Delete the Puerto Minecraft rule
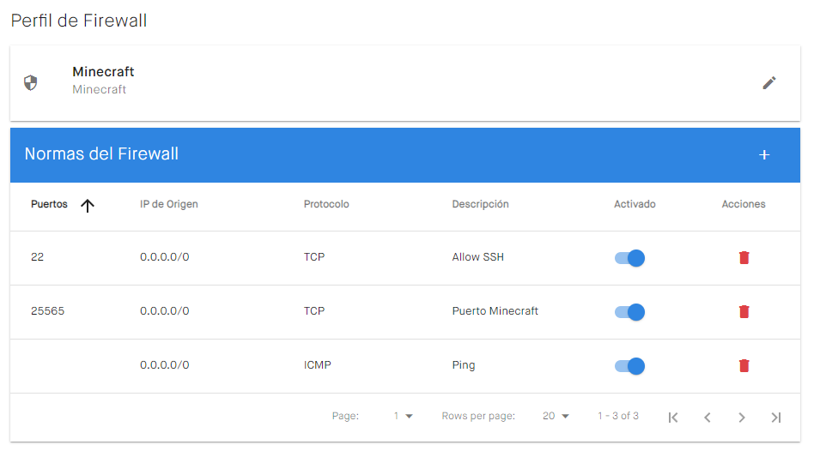The height and width of the screenshot is (451, 820). pyautogui.click(x=744, y=311)
